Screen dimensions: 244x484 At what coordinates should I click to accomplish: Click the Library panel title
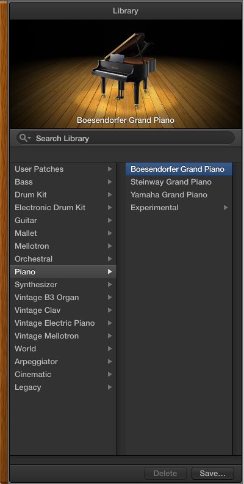point(126,11)
